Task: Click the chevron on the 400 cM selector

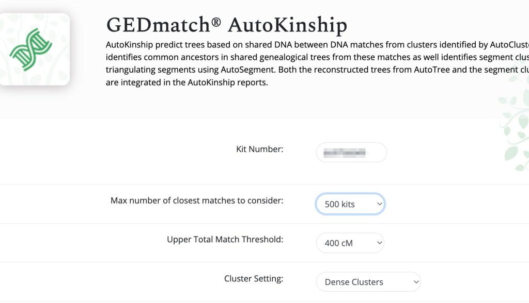Action: (380, 243)
